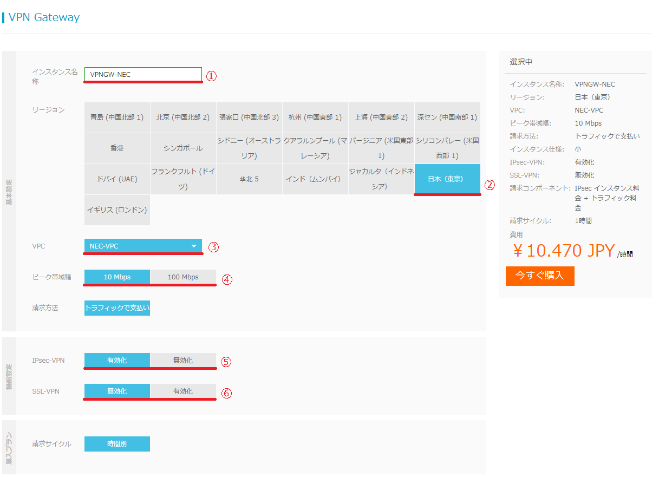Select the 香港 region
Viewport: 659px width, 477px height.
point(117,148)
